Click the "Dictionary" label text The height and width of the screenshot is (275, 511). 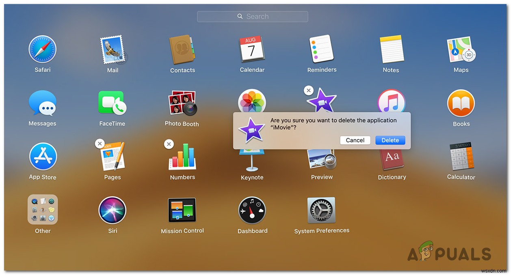392,177
